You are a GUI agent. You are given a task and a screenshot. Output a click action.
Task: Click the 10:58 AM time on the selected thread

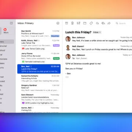(55, 66)
